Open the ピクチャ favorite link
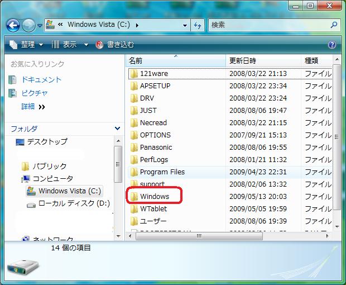This screenshot has height=285, width=346. (x=35, y=93)
